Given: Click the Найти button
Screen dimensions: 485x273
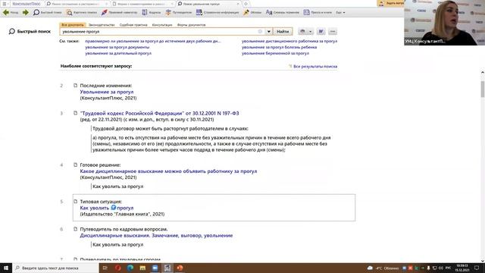Looking at the screenshot, I should coord(283,32).
